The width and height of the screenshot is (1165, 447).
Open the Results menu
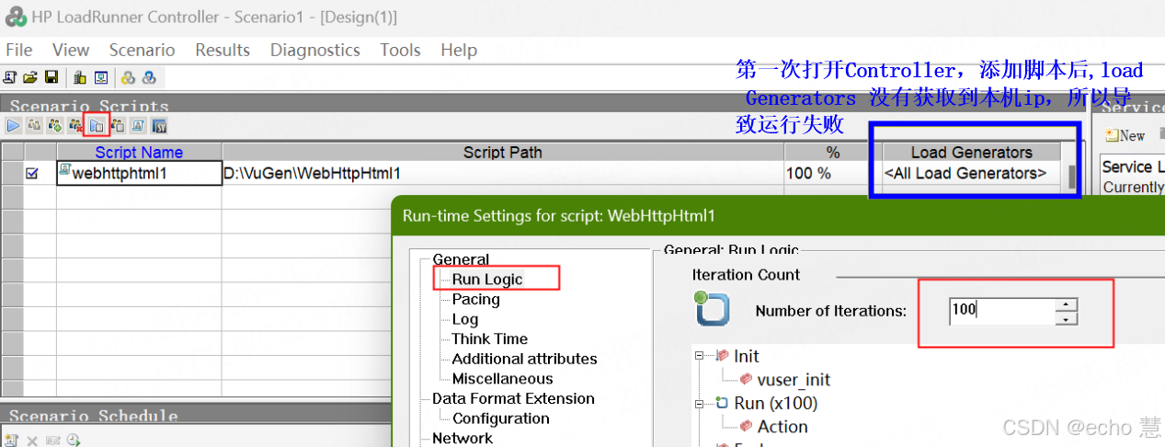(x=223, y=50)
